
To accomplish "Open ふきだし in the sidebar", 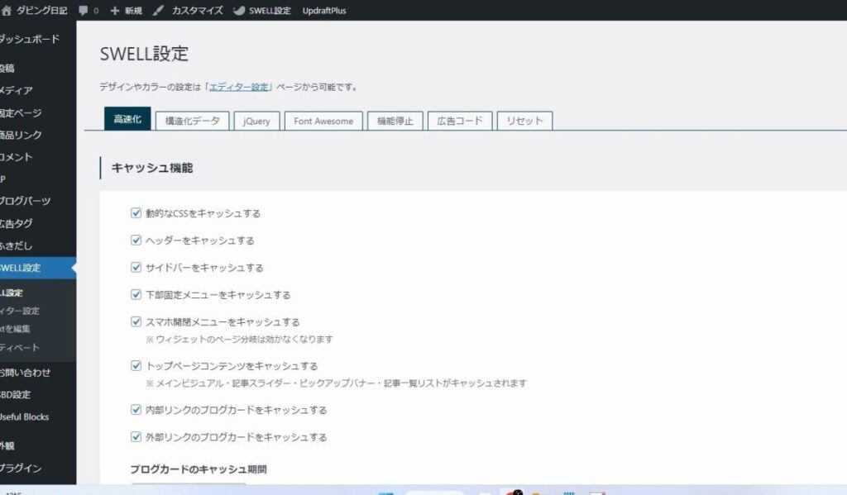I will [17, 245].
